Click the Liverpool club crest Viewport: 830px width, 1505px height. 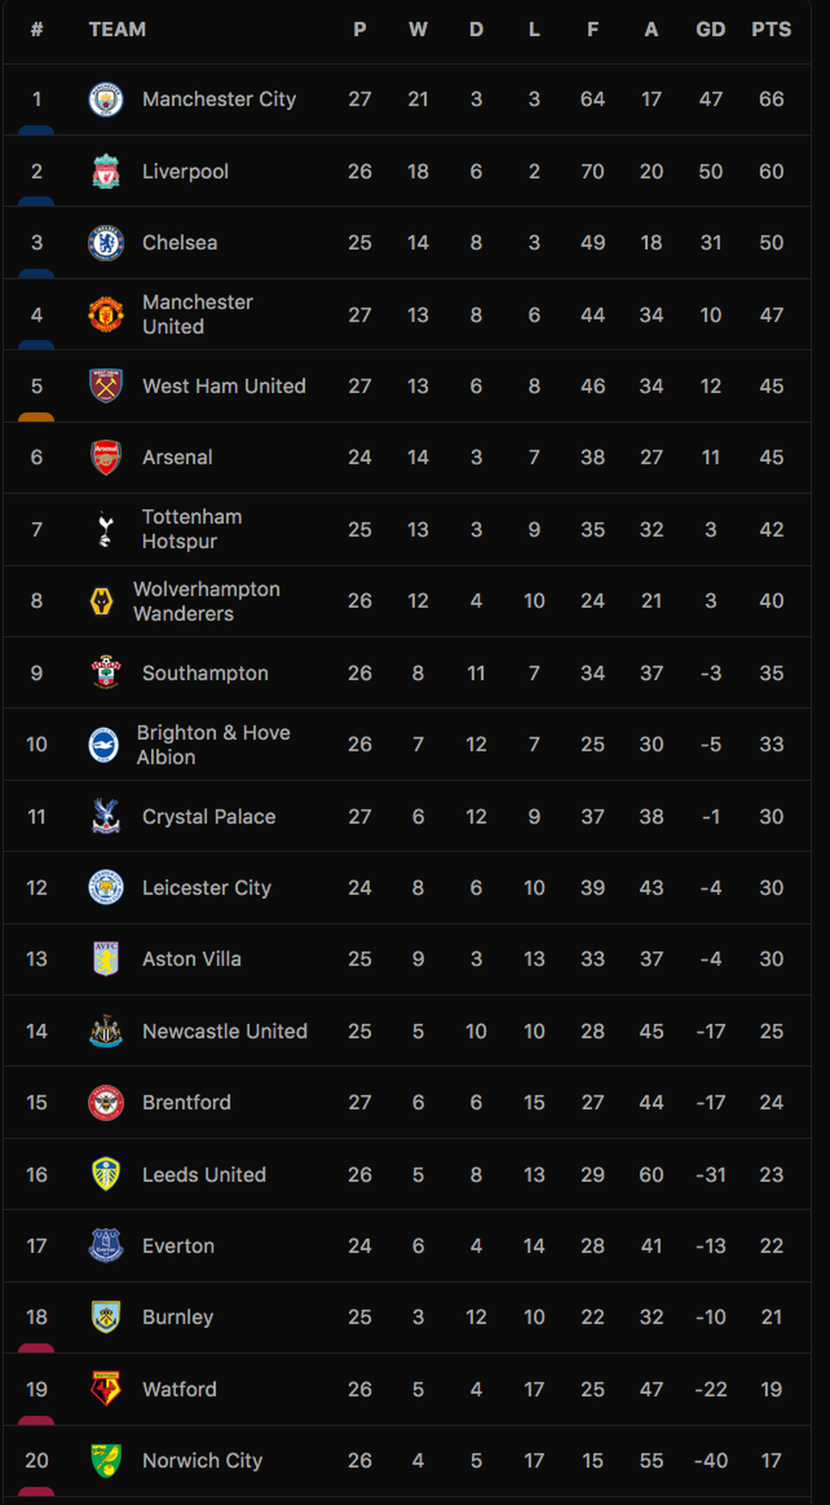click(x=106, y=171)
